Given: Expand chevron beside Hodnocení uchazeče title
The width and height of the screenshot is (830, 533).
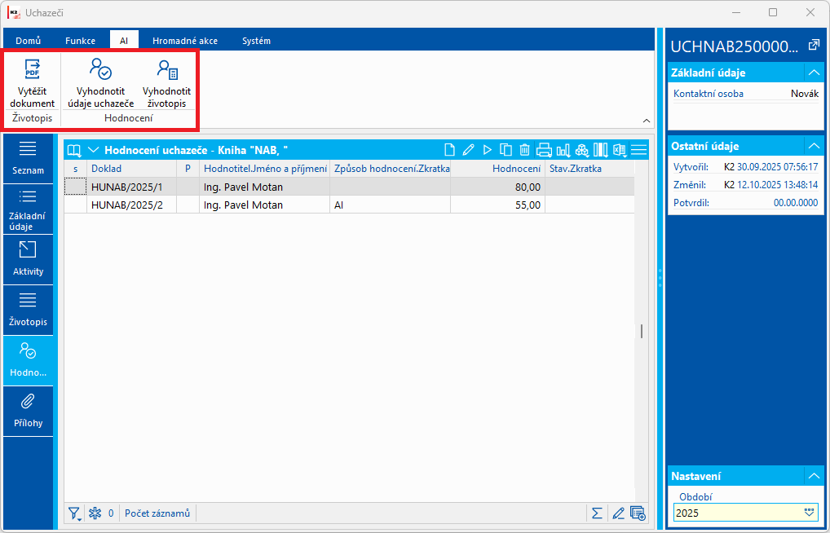Looking at the screenshot, I should pos(93,150).
